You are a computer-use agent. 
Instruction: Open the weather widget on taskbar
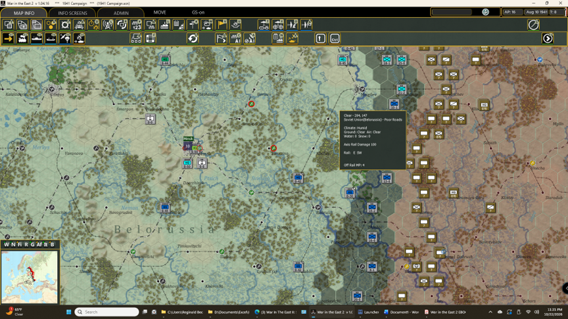click(x=14, y=312)
